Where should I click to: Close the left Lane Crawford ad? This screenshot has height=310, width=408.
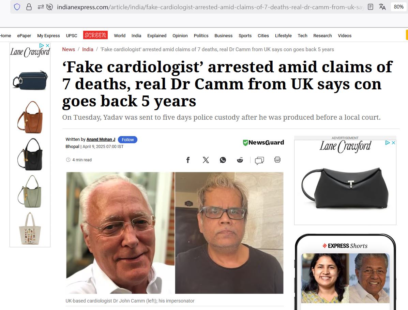pyautogui.click(x=48, y=45)
